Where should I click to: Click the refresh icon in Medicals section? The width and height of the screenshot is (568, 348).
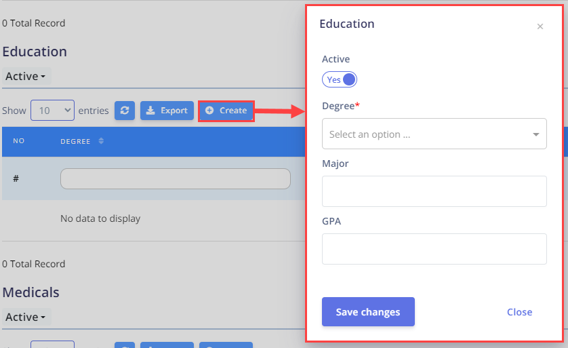click(x=125, y=345)
